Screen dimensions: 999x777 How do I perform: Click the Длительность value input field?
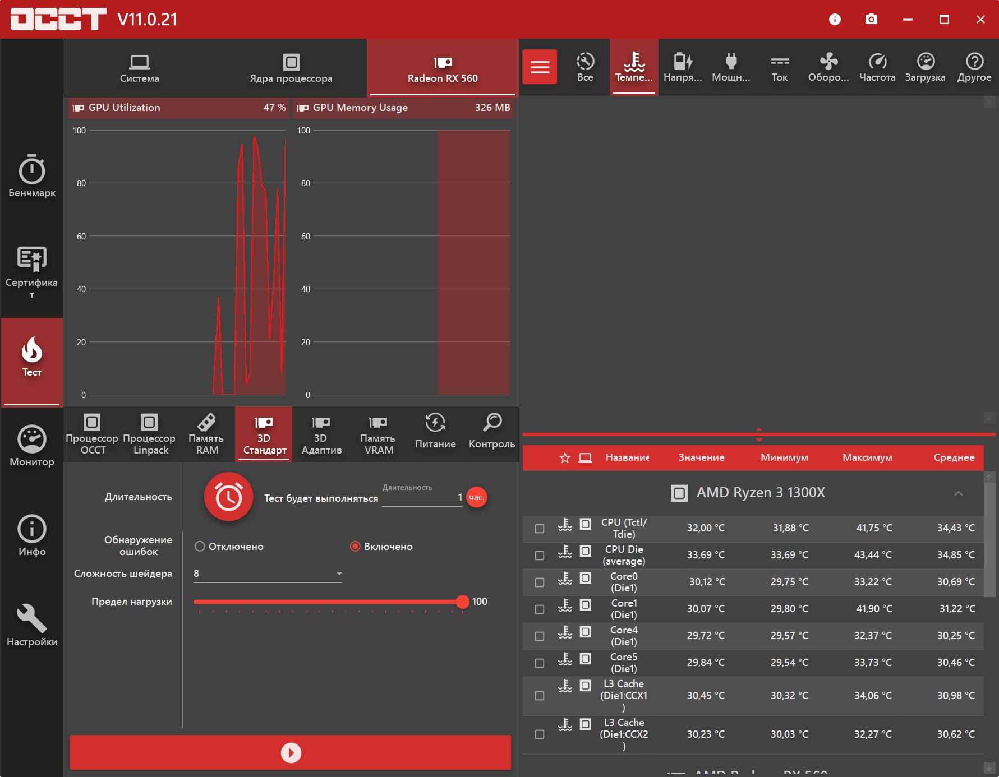(422, 497)
